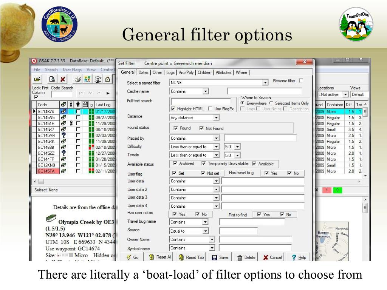The image size is (387, 290).
Task: Click the Cancel button
Action: click(x=272, y=258)
